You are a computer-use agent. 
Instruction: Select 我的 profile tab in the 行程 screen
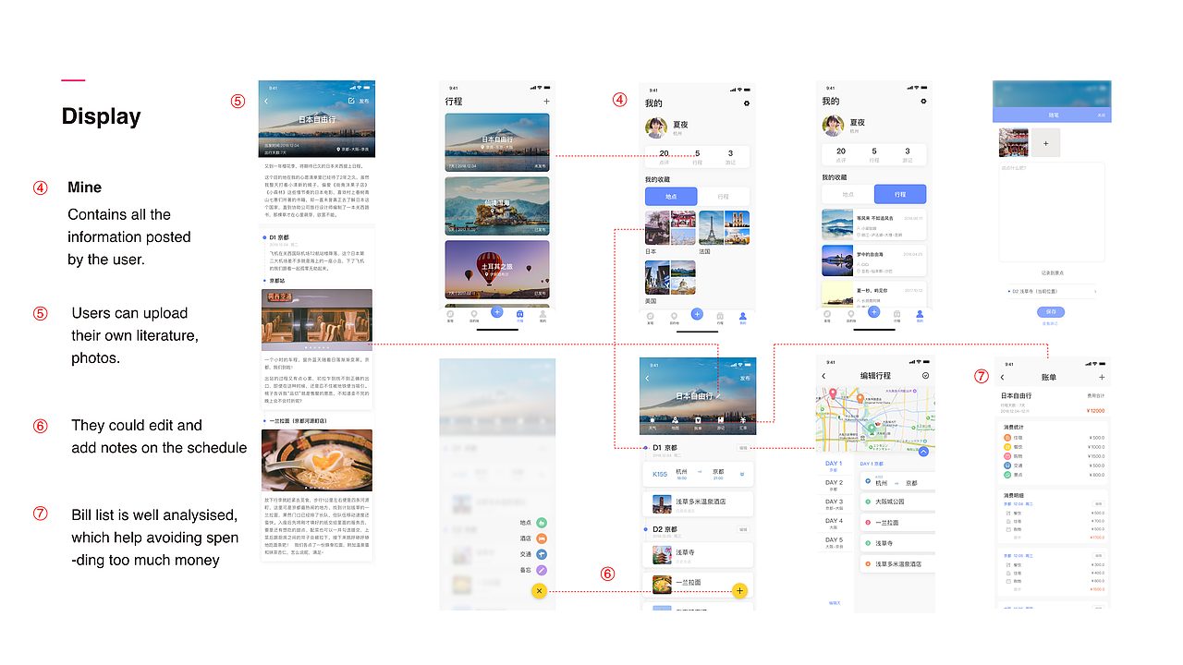[x=543, y=316]
